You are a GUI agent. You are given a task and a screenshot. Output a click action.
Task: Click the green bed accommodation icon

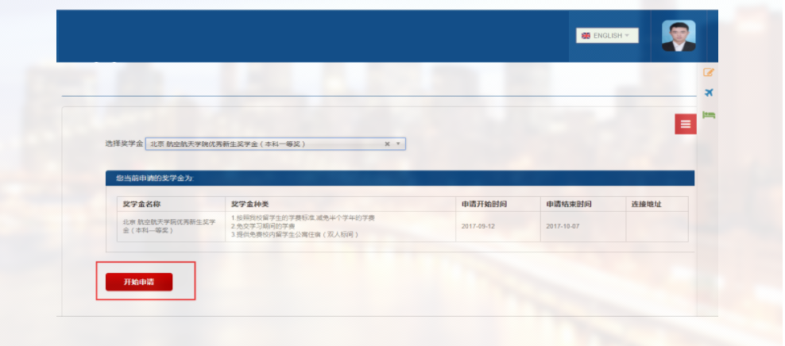[709, 115]
